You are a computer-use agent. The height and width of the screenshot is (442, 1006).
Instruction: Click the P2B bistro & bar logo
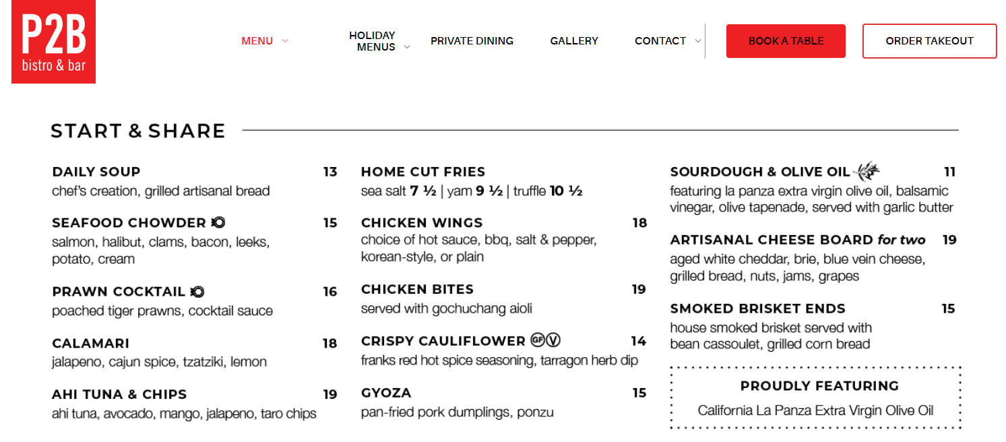tap(53, 42)
